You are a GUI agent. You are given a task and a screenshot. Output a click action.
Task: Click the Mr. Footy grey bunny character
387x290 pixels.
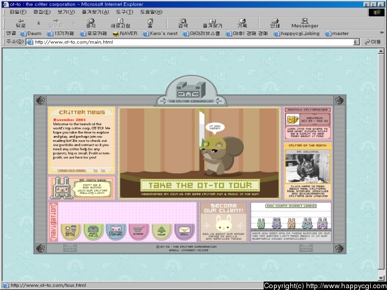click(60, 188)
